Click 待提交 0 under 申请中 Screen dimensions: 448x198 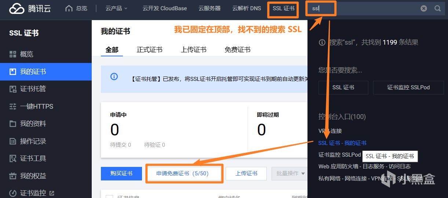[120, 145]
